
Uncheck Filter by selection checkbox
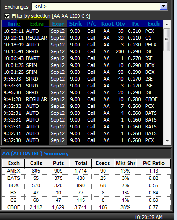tap(7, 16)
